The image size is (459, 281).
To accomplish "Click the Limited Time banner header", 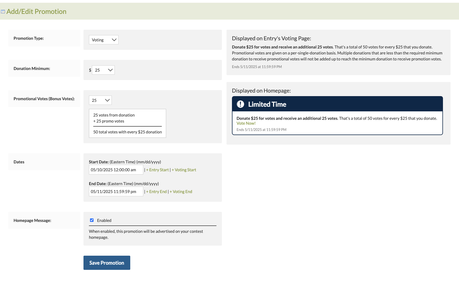I will click(x=337, y=104).
